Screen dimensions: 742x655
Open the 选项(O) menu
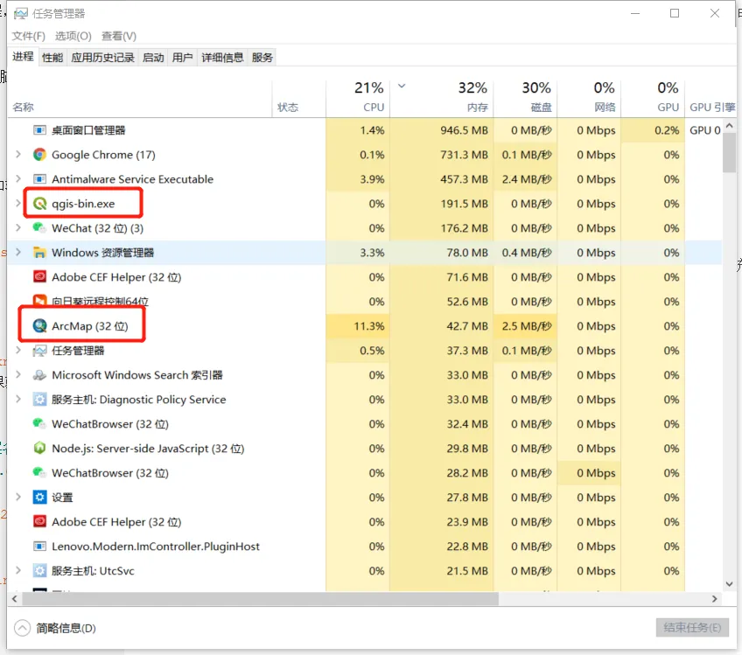[x=73, y=36]
